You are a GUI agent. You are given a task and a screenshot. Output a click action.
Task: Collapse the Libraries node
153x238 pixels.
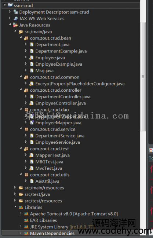[x=15, y=206]
